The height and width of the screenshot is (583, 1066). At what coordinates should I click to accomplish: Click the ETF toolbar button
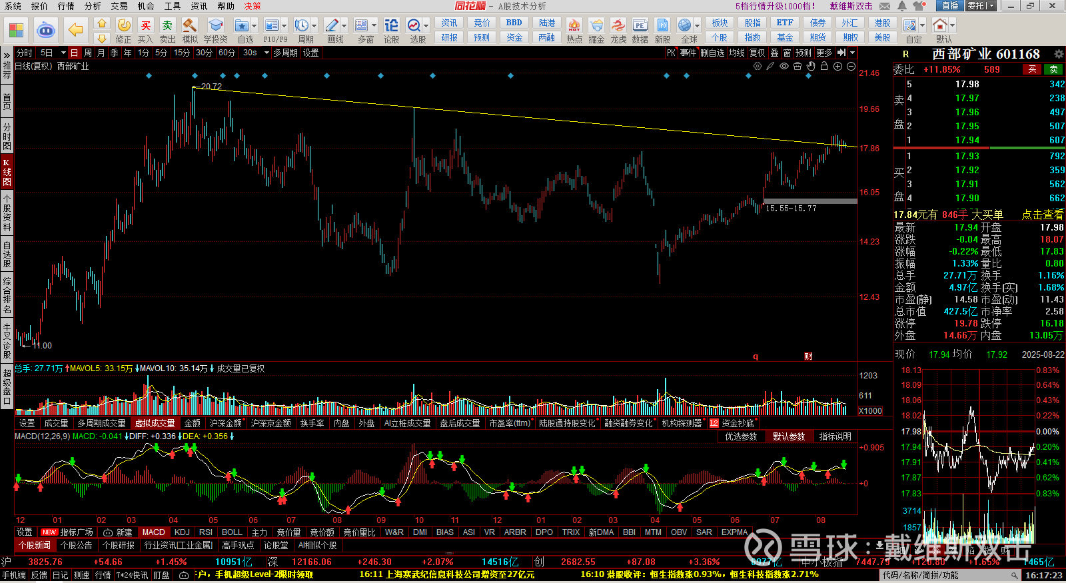point(785,23)
